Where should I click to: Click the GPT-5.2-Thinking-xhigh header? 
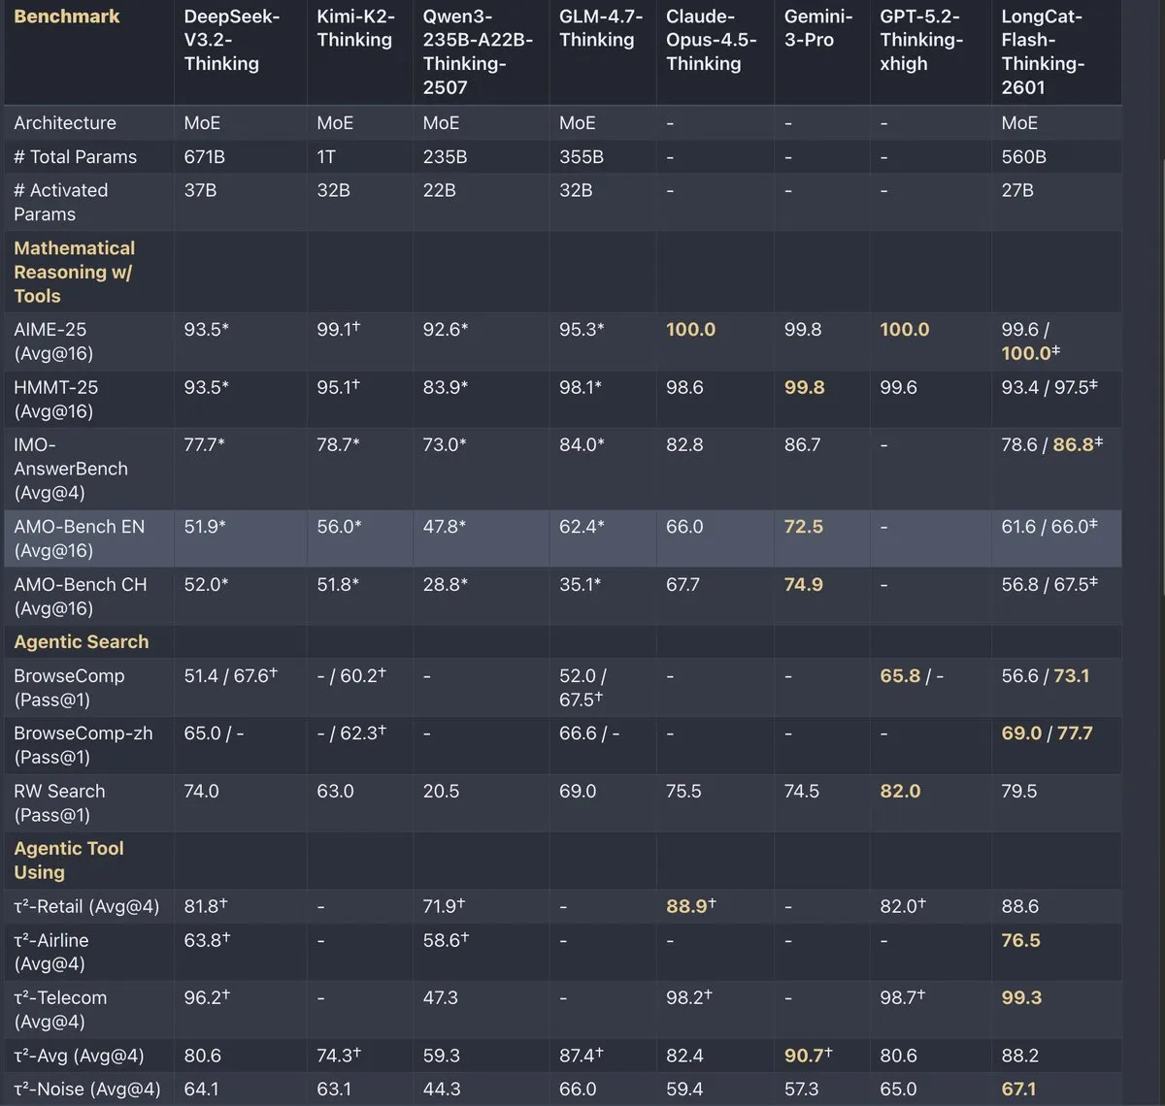coord(921,40)
